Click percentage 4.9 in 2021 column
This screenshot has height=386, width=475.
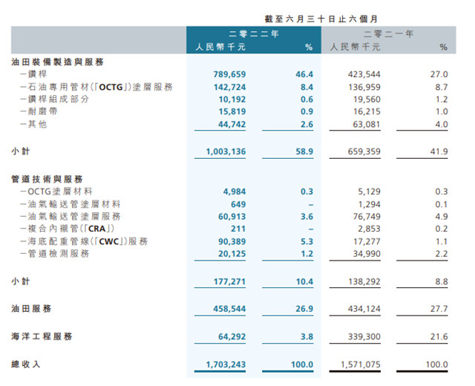click(442, 217)
